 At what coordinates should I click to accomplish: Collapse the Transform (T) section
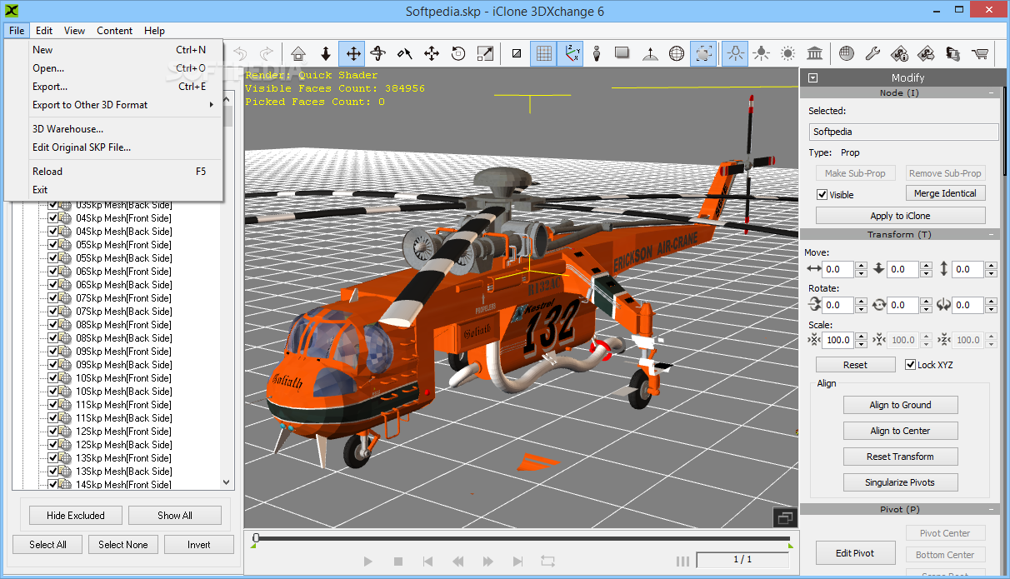coord(991,235)
